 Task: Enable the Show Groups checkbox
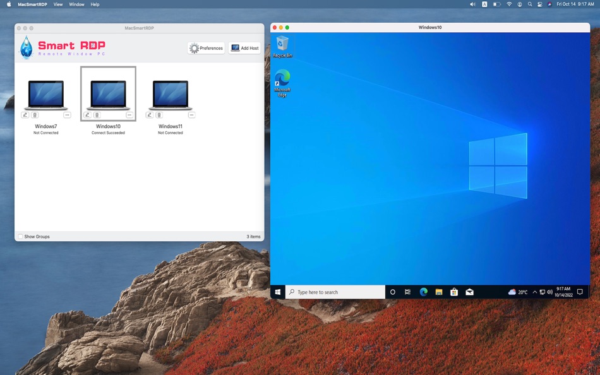pyautogui.click(x=21, y=237)
